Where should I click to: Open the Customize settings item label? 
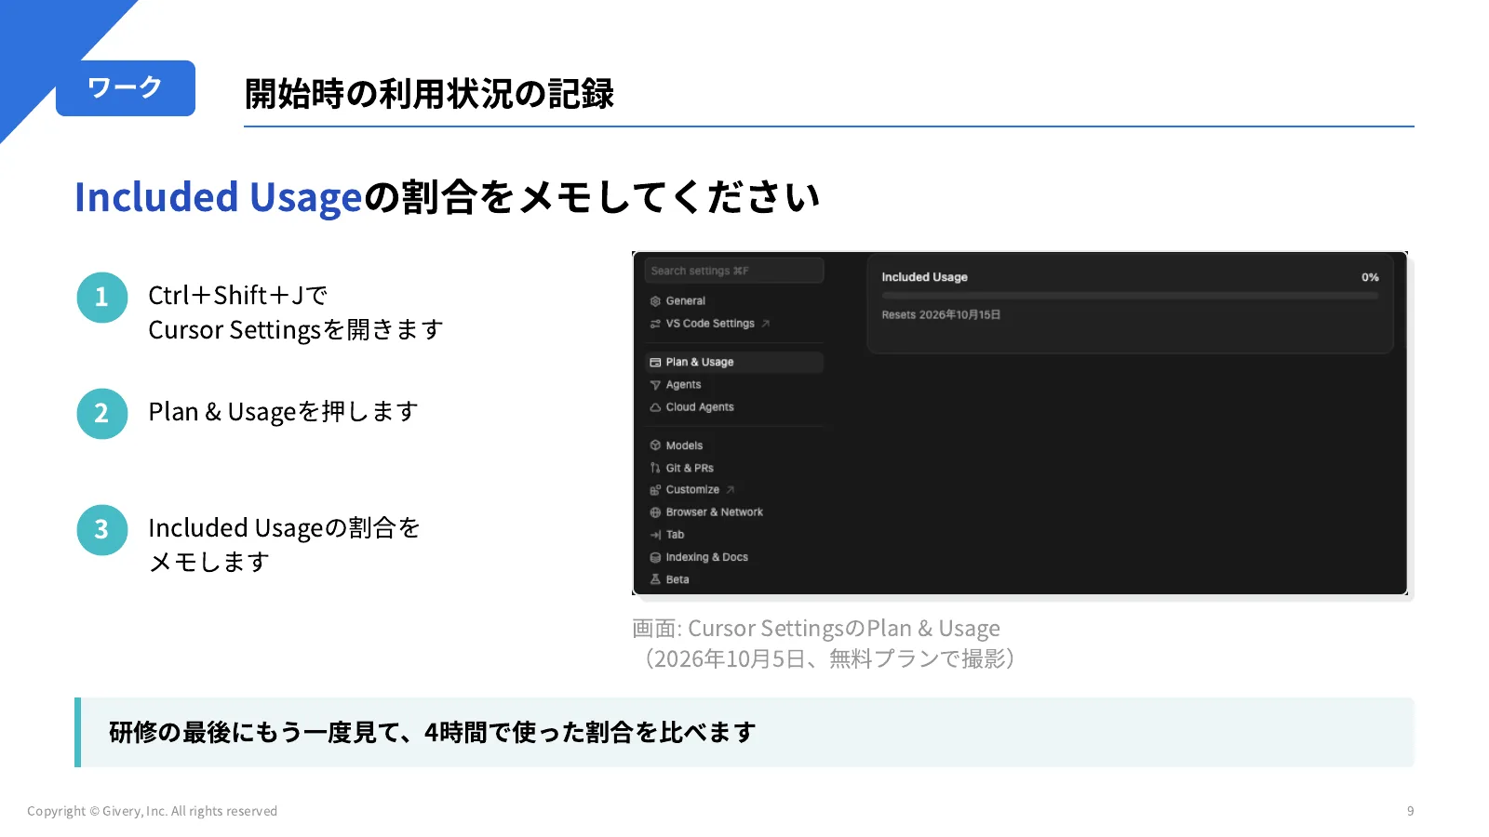point(692,490)
